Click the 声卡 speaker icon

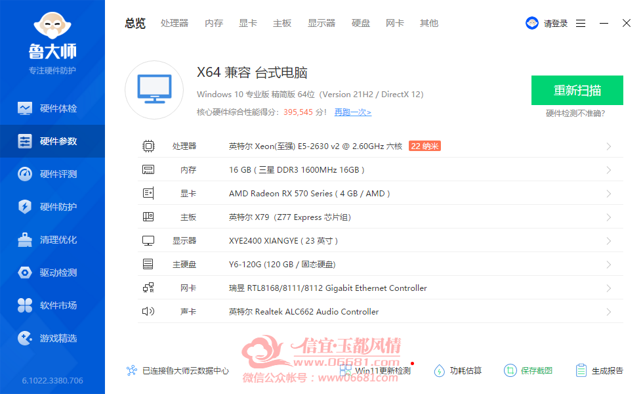(148, 311)
